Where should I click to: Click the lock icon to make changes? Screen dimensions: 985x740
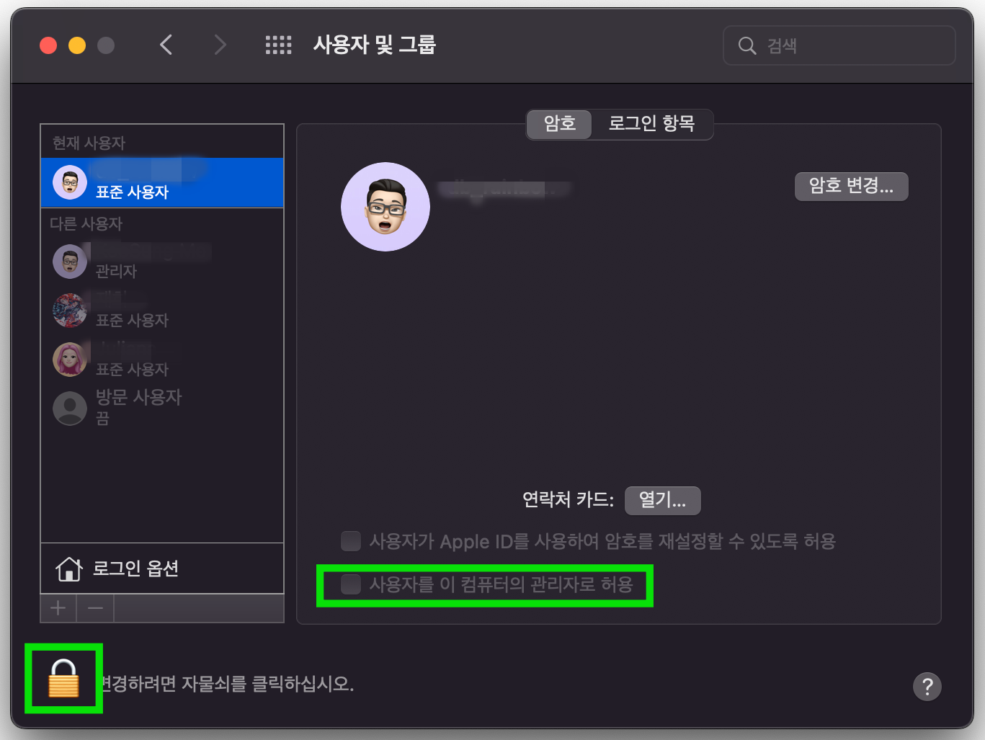[63, 679]
